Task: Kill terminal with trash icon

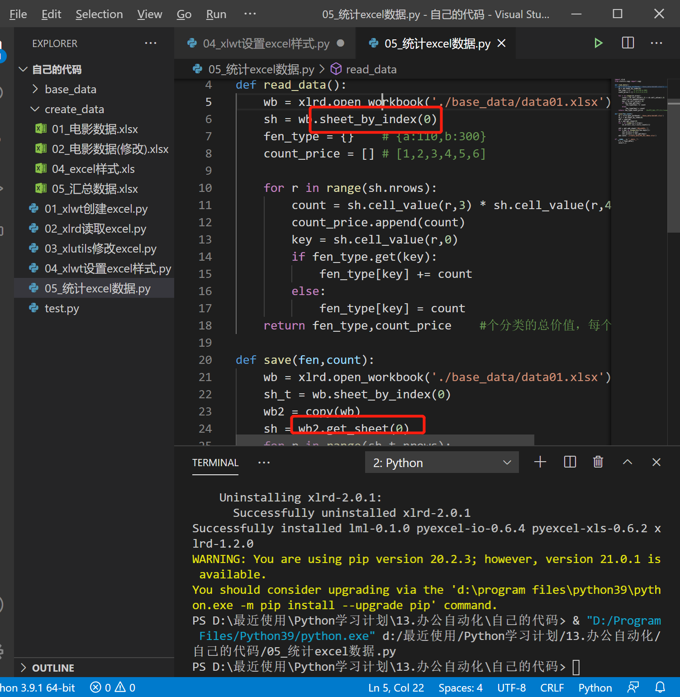Action: point(598,462)
